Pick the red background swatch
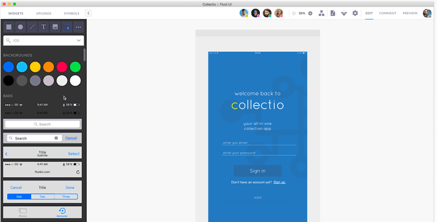The height and width of the screenshot is (222, 437). pos(62,67)
